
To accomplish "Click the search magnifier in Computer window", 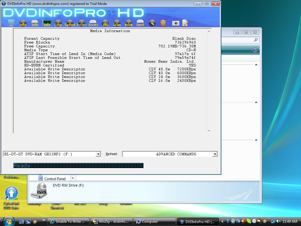I will 256,40.
